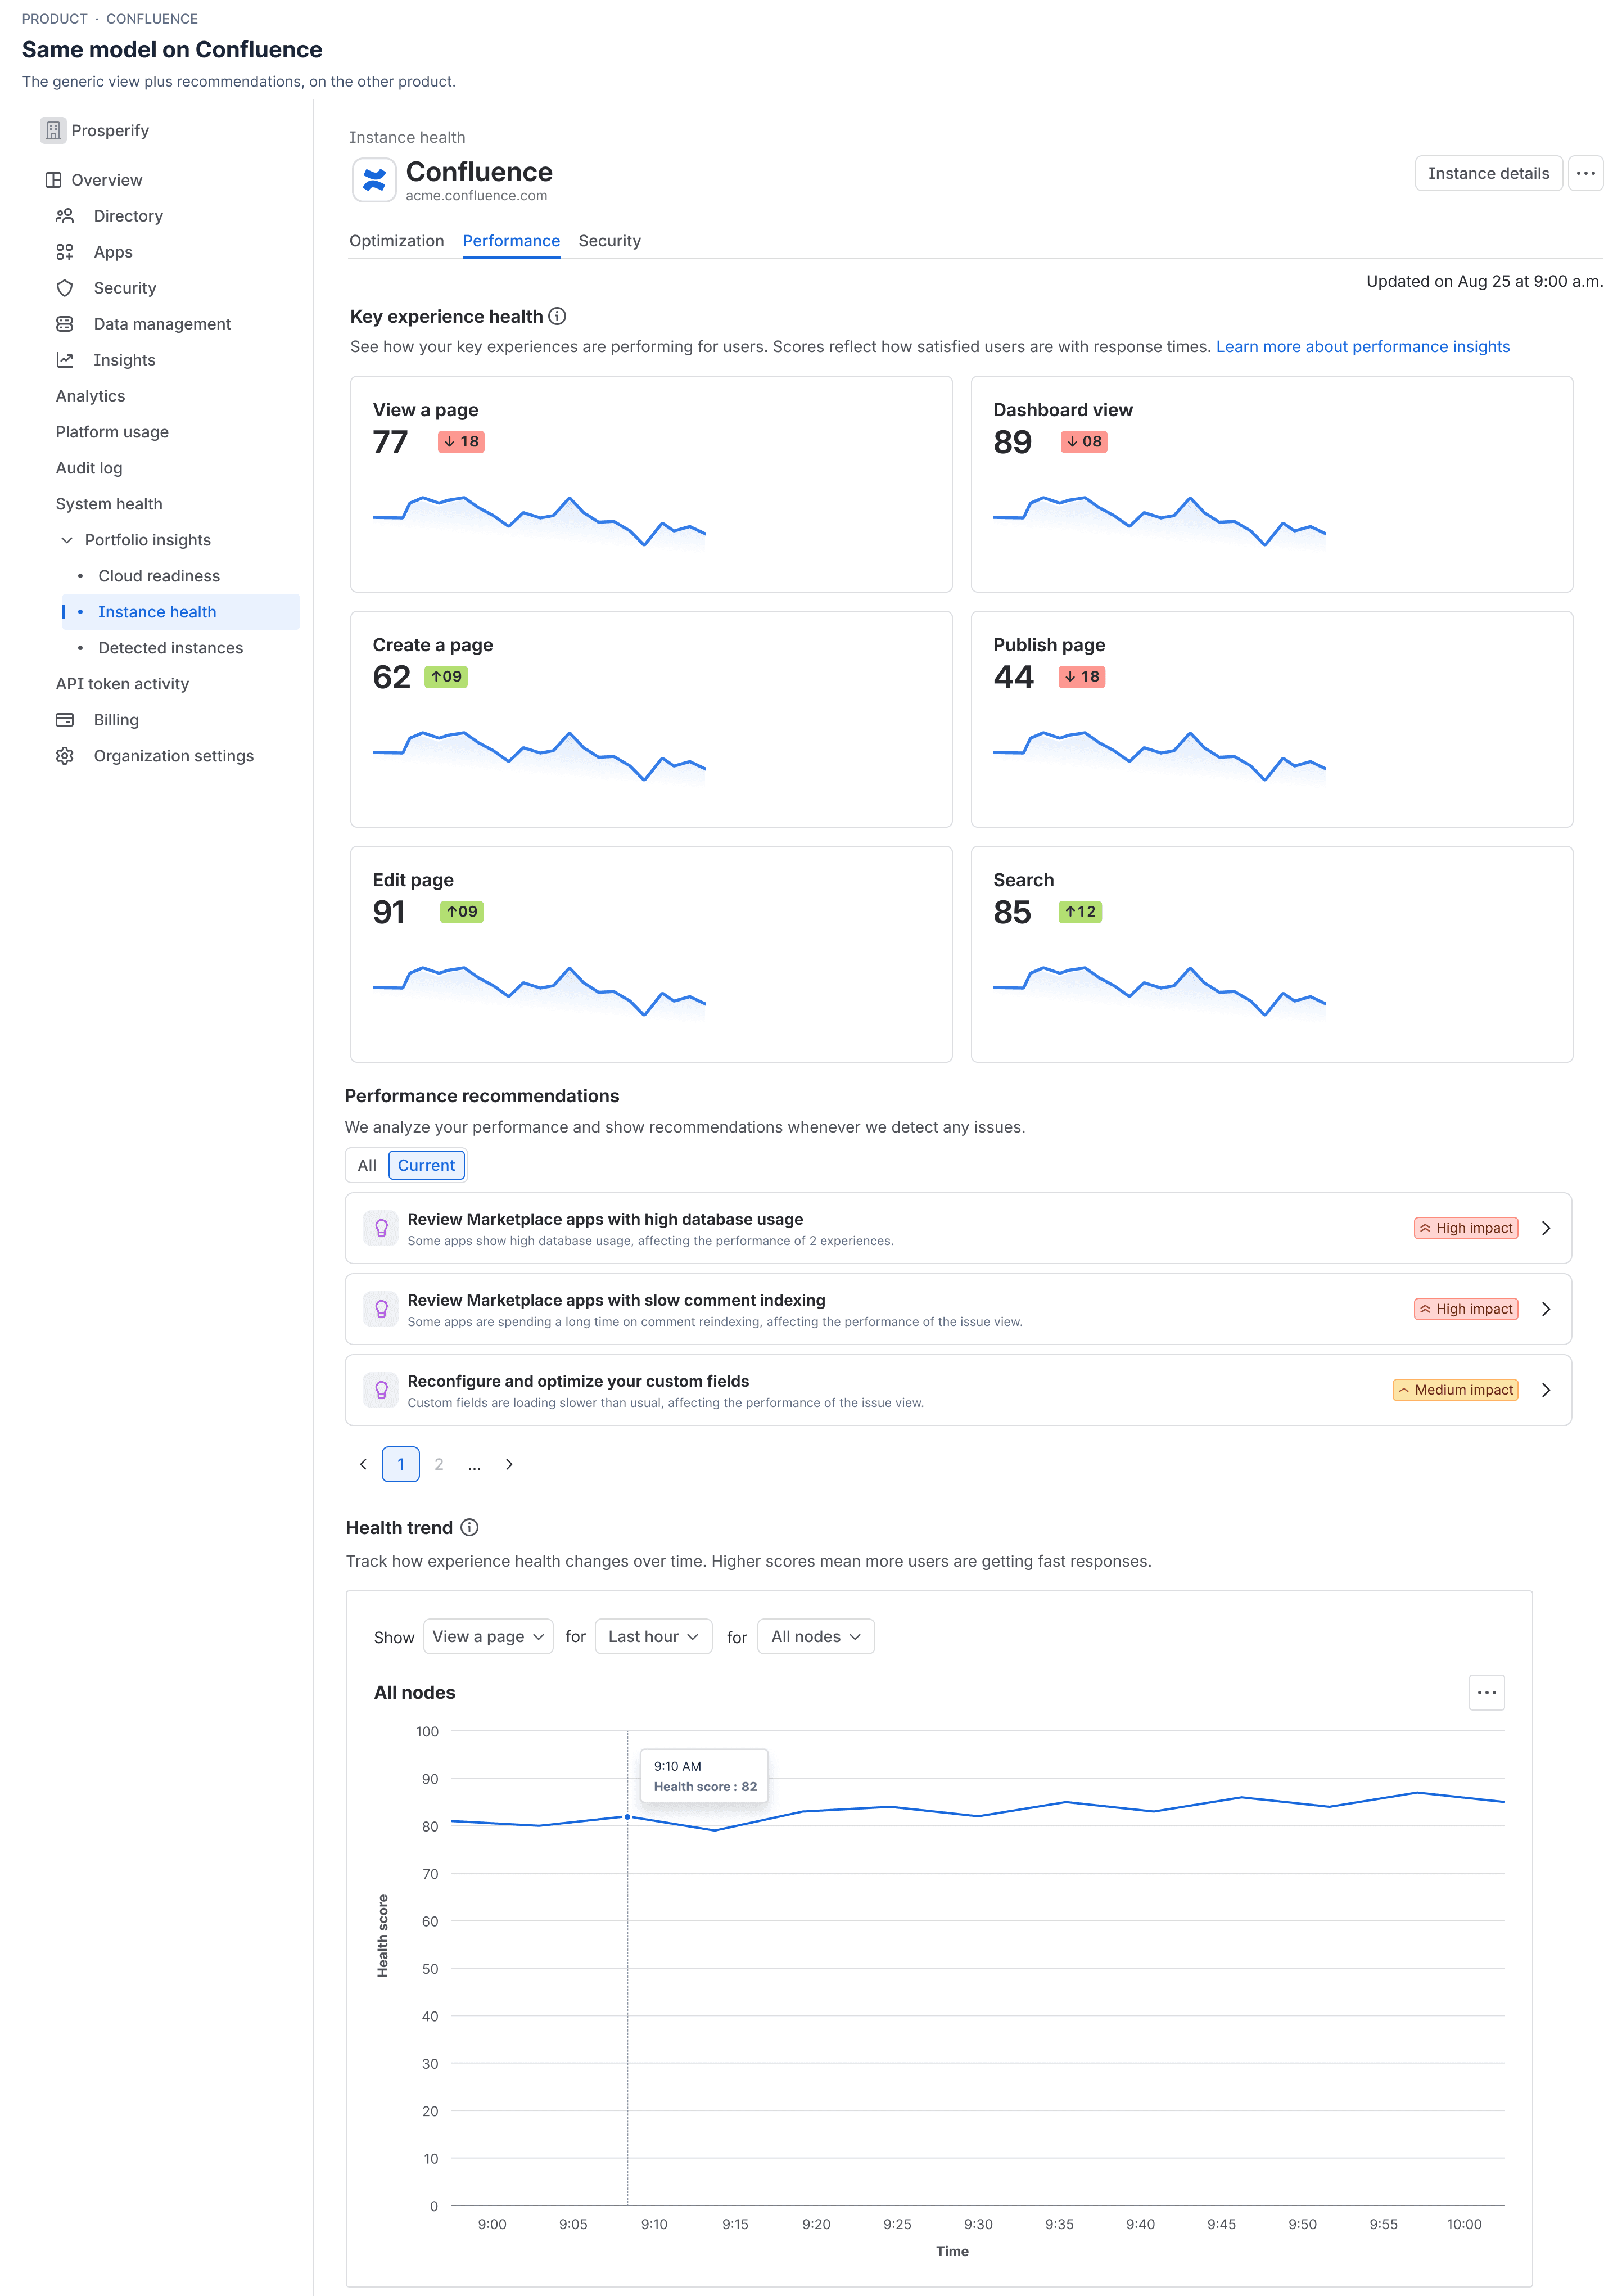Click the lightbulb icon for slow comment indexing
The image size is (1622, 2296).
point(381,1309)
